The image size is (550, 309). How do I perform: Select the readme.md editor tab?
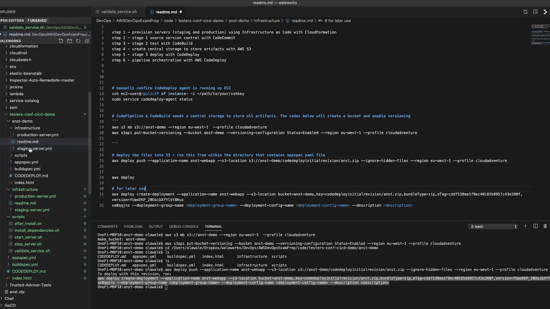pyautogui.click(x=166, y=12)
